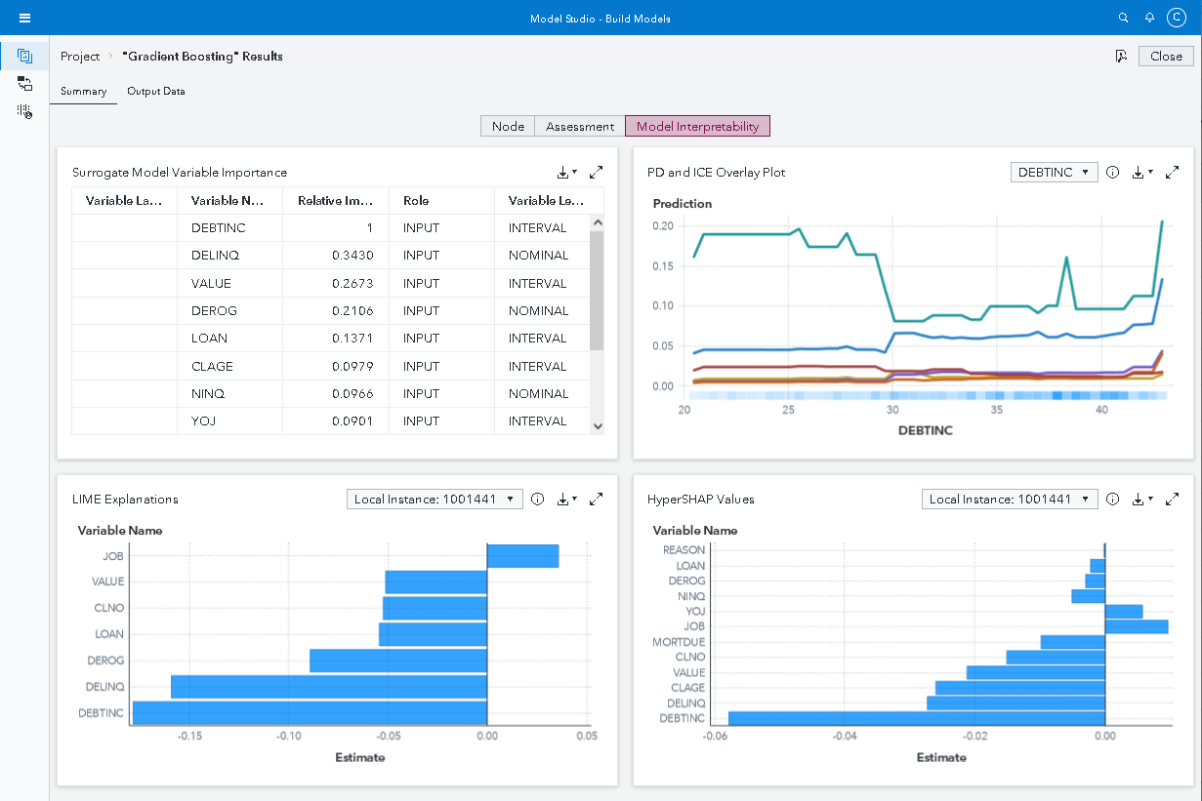Screen dimensions: 1202x801
Task: Click the search magnifier icon
Action: pos(1124,18)
